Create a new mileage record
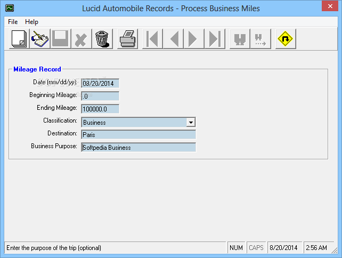342x258 pixels. pyautogui.click(x=19, y=39)
